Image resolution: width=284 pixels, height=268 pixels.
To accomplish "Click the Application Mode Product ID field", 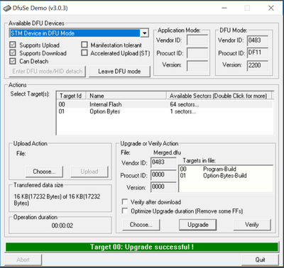I will pos(197,53).
